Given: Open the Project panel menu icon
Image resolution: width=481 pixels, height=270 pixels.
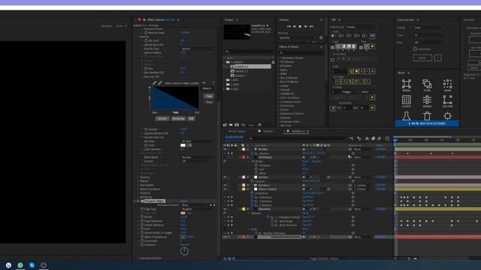Looking at the screenshot, I should [237, 20].
